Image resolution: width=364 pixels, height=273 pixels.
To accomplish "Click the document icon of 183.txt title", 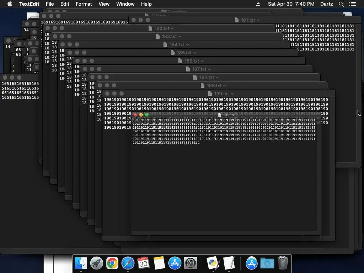I will [157, 37].
